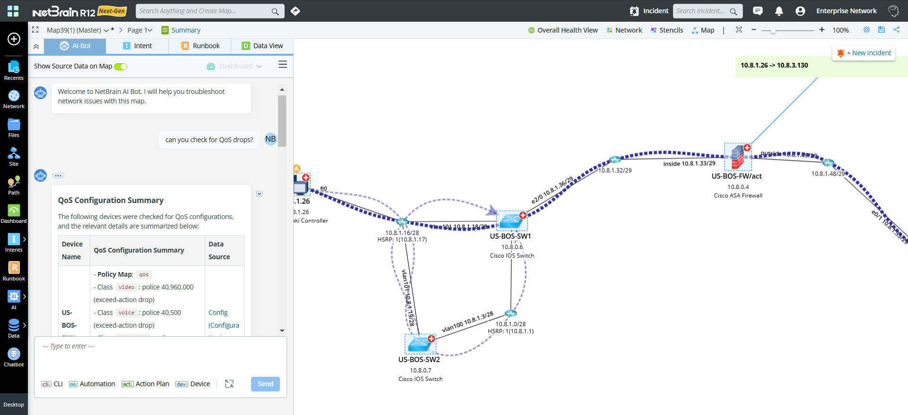Collapse the left panel with double chevron
Viewport: 908px width, 415px height.
(36, 46)
